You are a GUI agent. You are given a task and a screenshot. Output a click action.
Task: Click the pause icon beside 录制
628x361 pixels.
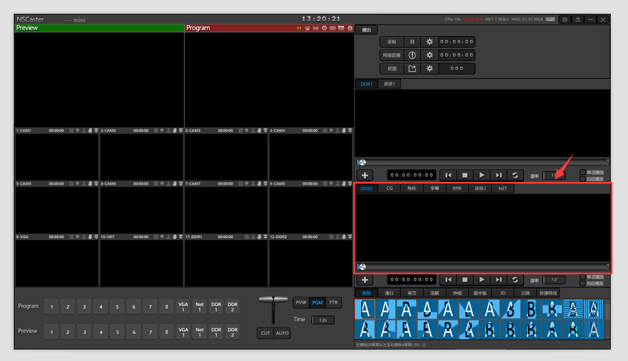point(412,42)
